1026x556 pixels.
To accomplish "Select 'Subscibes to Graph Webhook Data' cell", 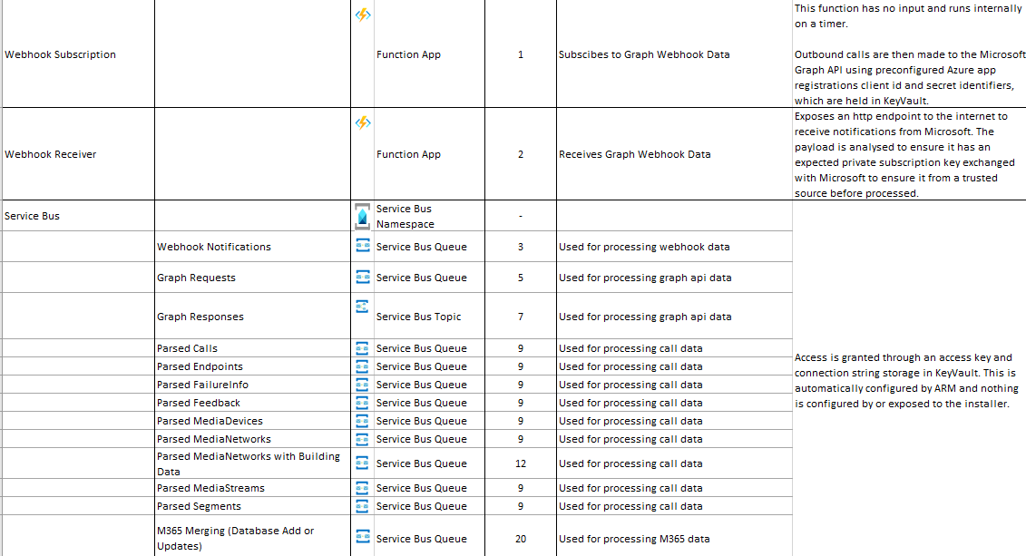I will [x=674, y=54].
